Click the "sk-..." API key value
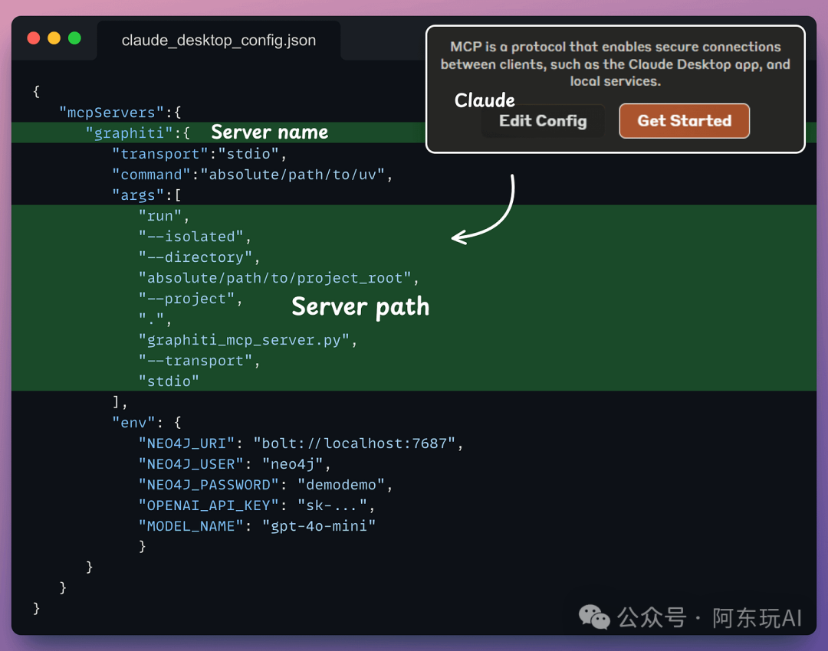The image size is (828, 651). pos(332,505)
